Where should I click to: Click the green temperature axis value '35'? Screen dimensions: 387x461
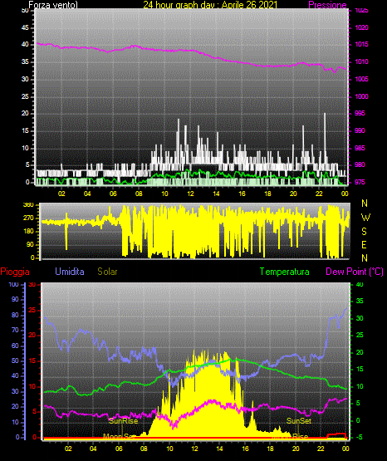tap(360, 301)
